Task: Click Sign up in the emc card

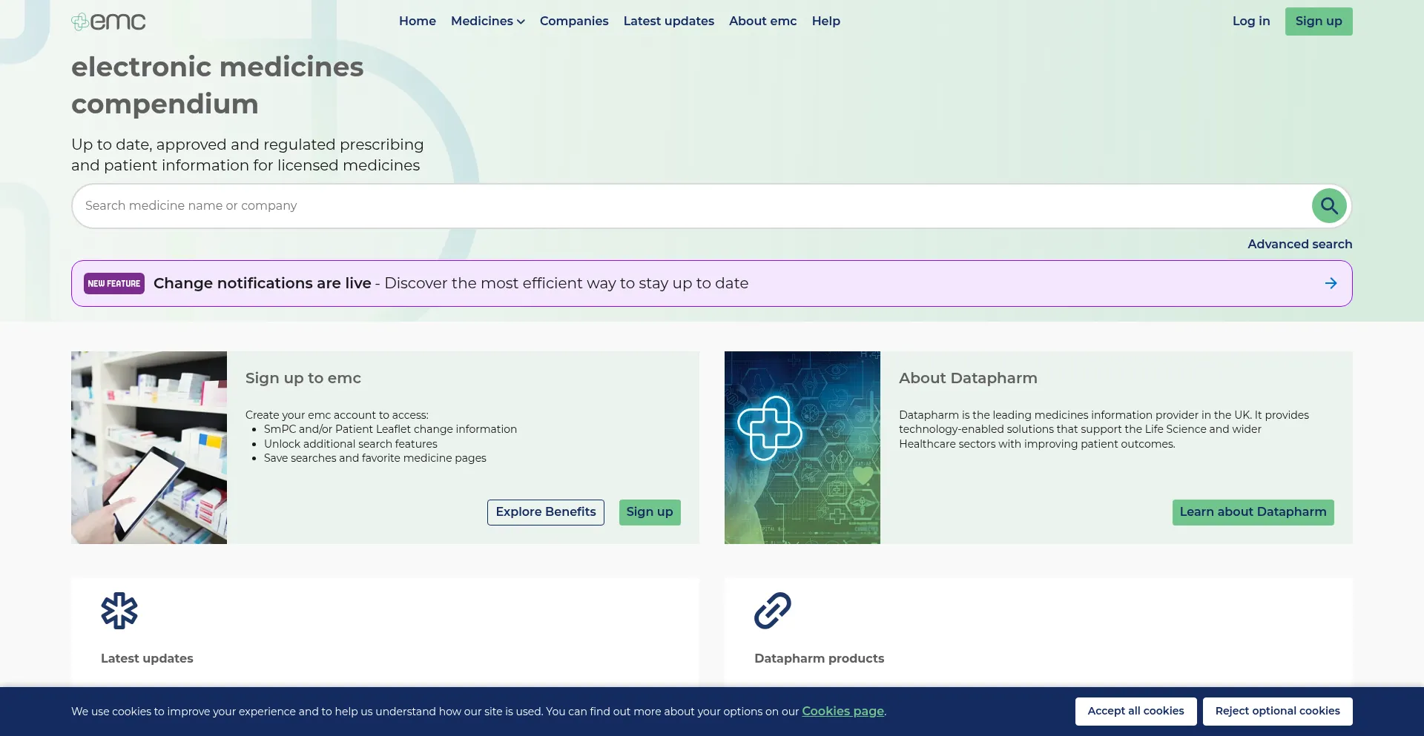Action: [x=650, y=512]
